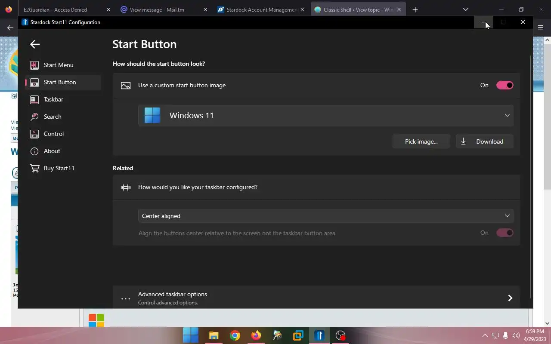The width and height of the screenshot is (551, 344).
Task: Click the Windows Start button on taskbar
Action: click(x=191, y=335)
